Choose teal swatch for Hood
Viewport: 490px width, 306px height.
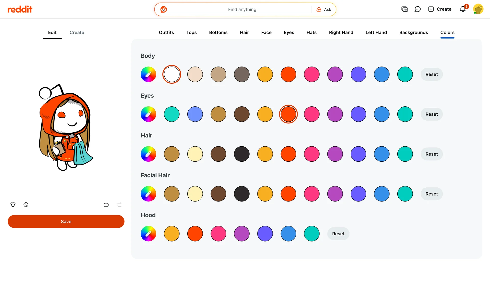pyautogui.click(x=312, y=234)
